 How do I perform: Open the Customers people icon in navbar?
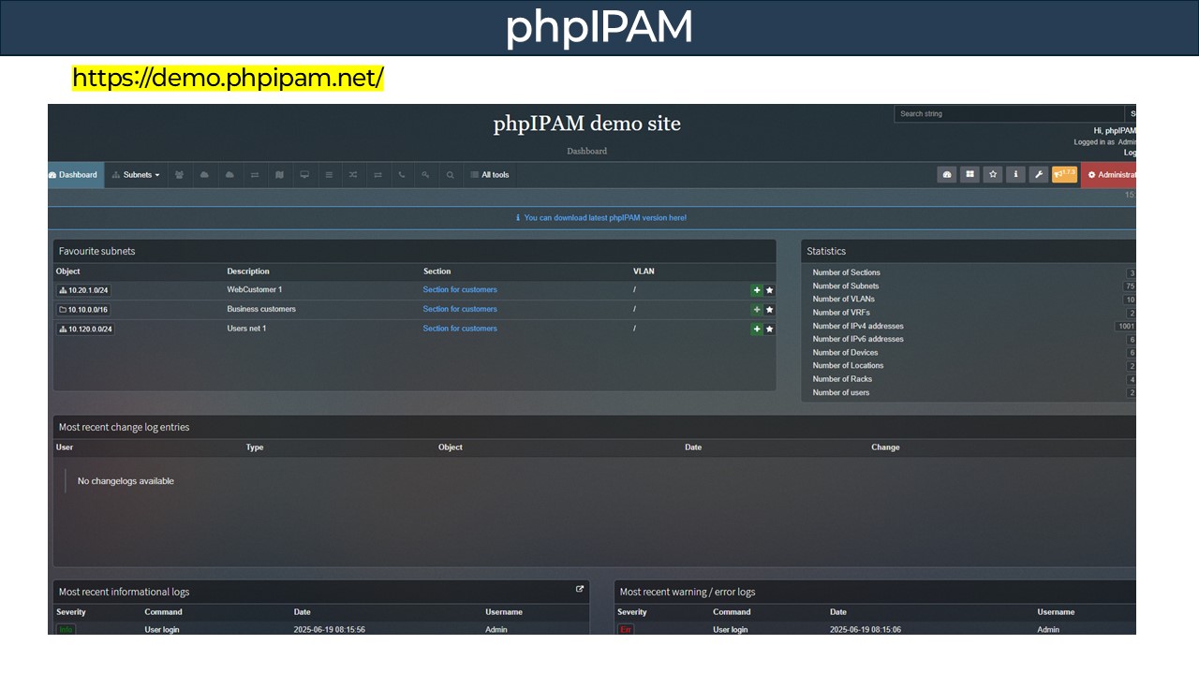pyautogui.click(x=179, y=175)
